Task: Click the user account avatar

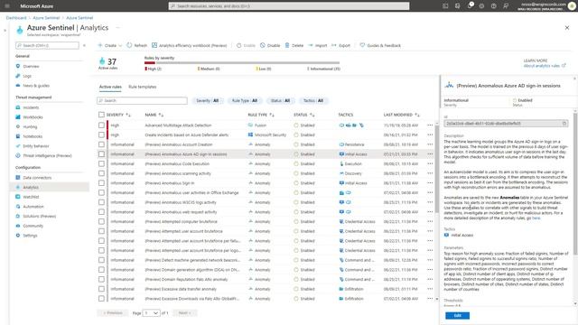Action: tap(572, 6)
